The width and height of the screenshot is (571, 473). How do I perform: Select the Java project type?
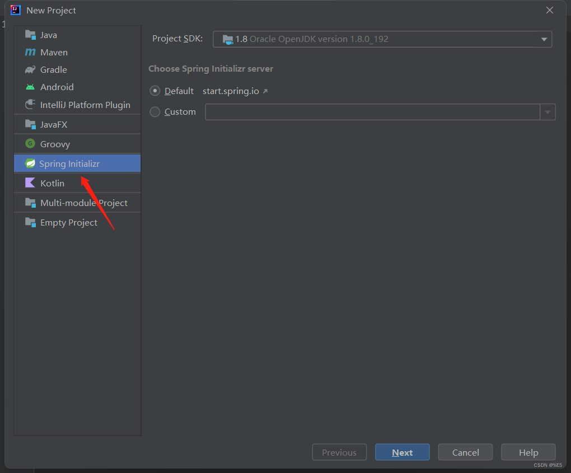click(x=77, y=35)
